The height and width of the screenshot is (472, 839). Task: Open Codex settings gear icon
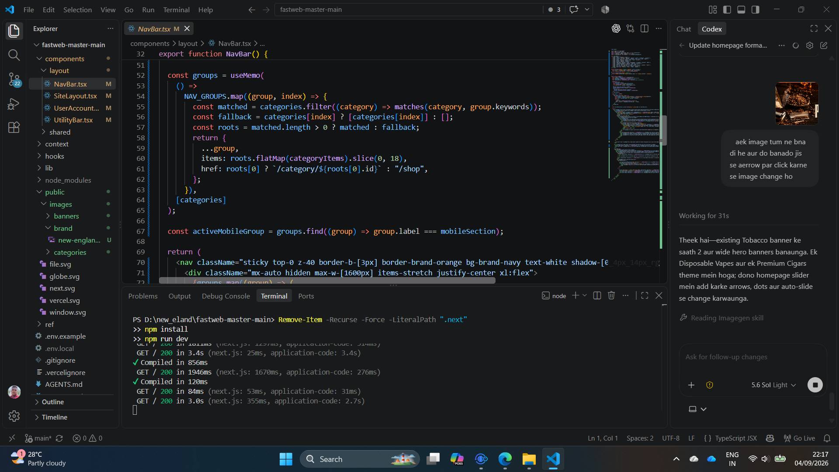point(810,45)
